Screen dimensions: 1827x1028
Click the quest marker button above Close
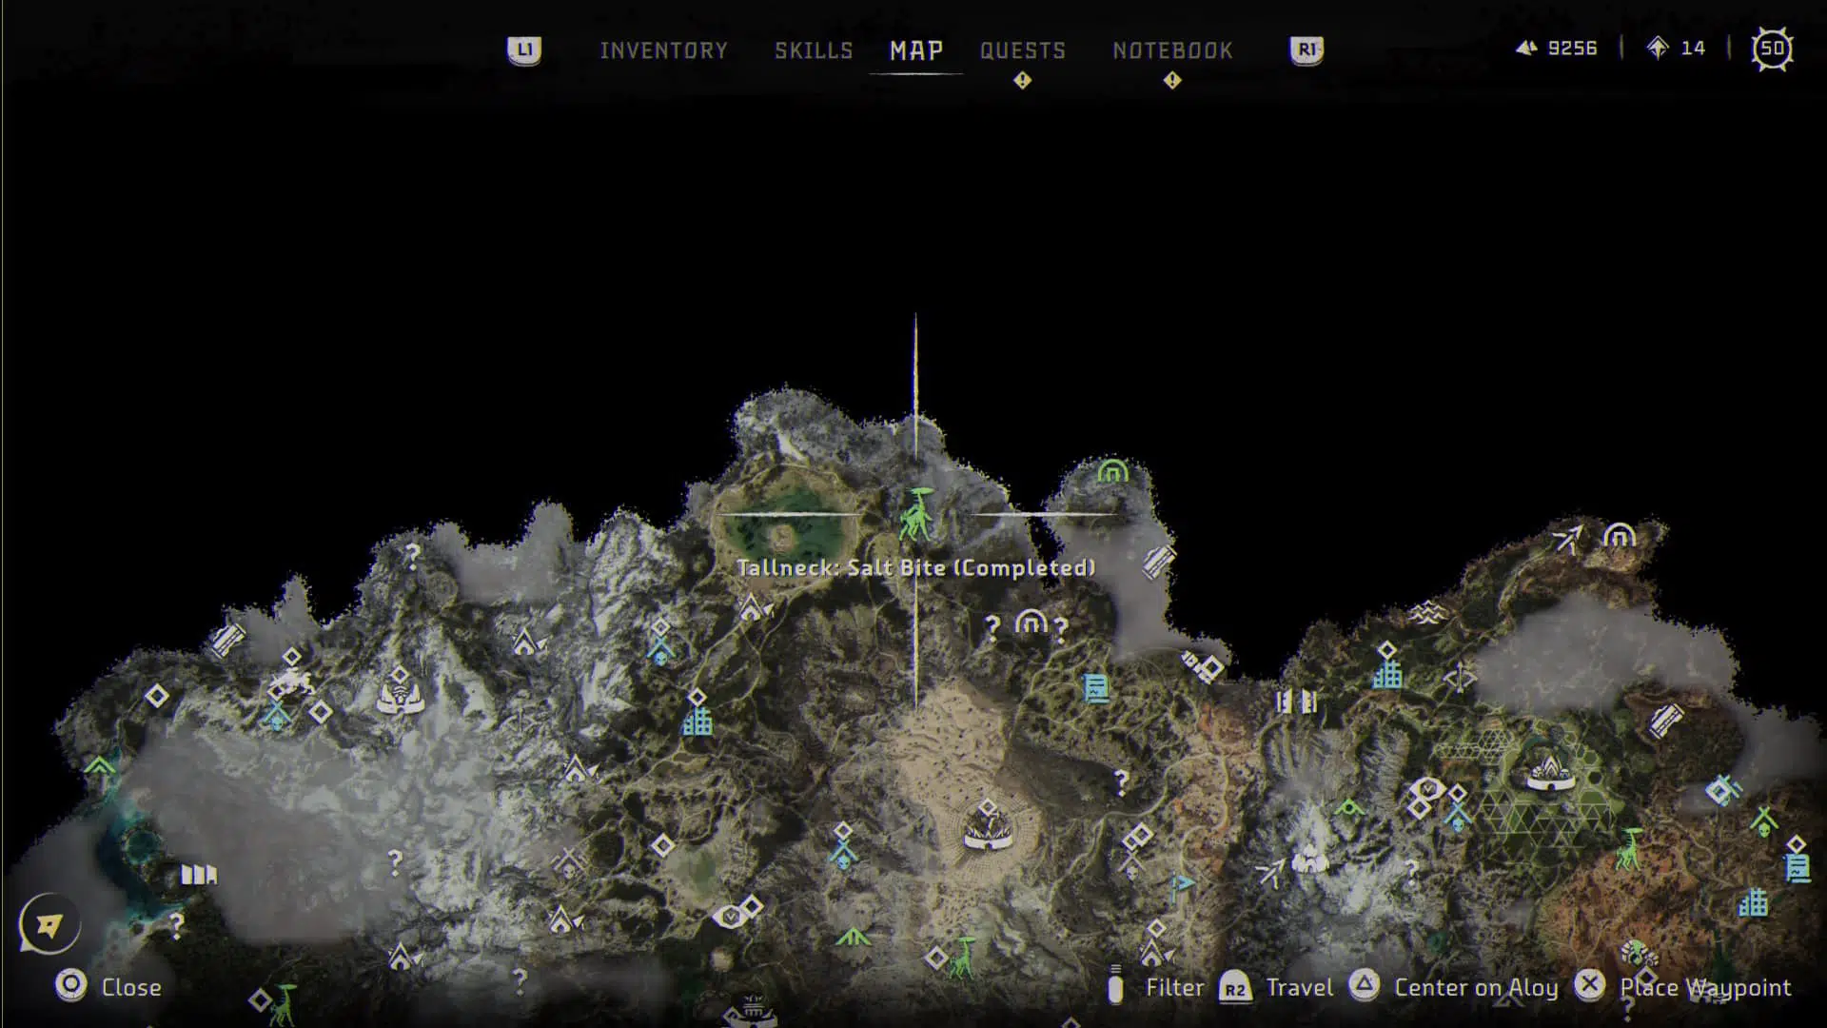[49, 923]
